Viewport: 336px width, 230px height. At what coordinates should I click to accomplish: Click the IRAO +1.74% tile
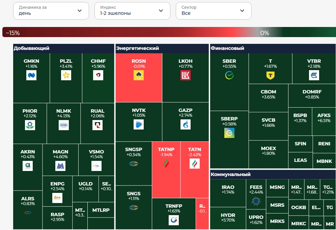228,193
